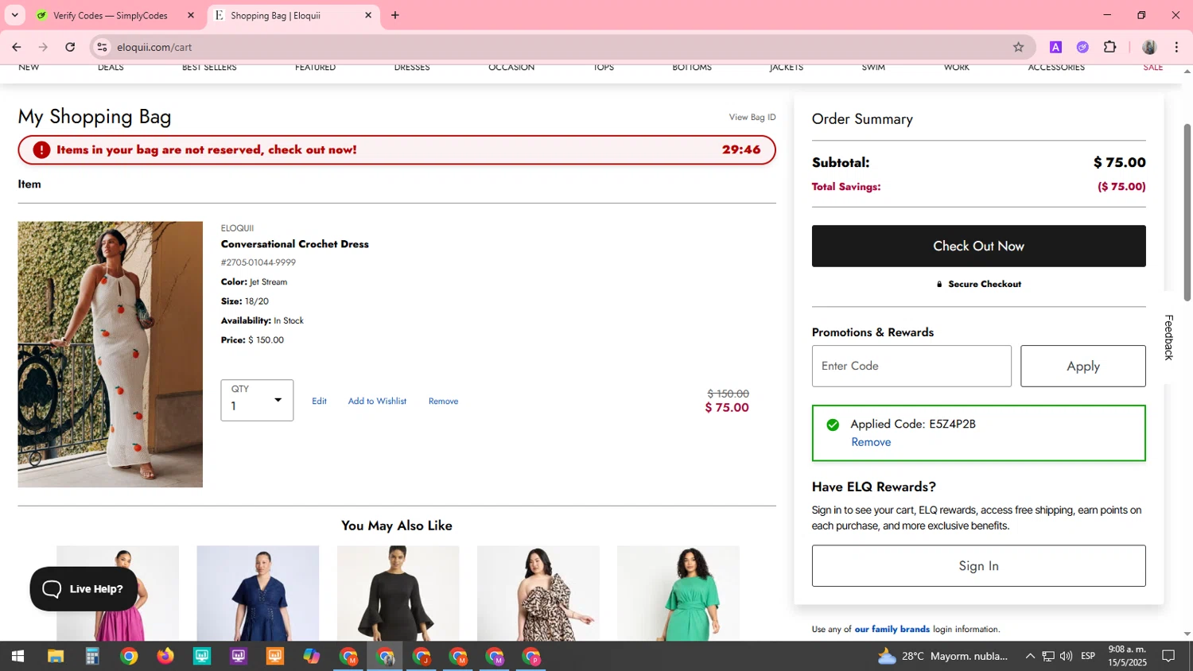Open the Feedback side tab

(x=1168, y=337)
